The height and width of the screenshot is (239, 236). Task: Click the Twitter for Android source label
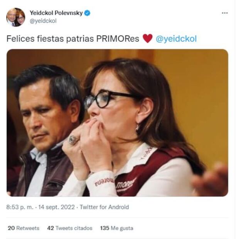[x=104, y=207]
